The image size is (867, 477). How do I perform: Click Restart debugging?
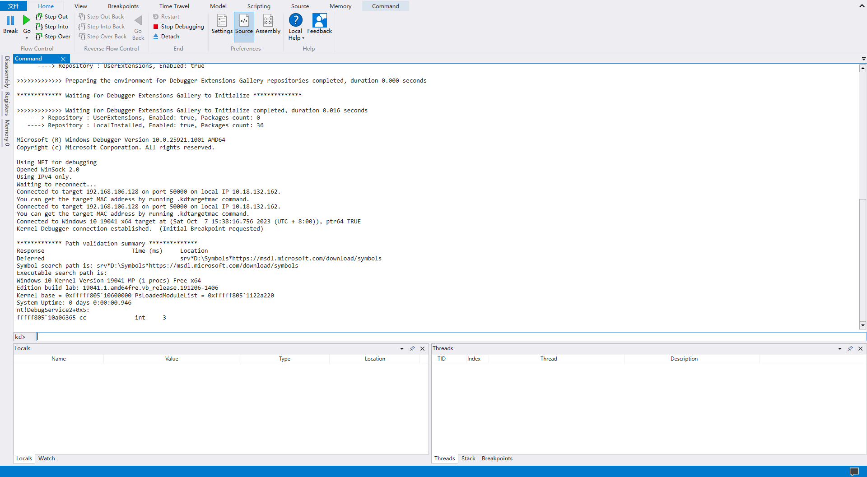pos(166,17)
